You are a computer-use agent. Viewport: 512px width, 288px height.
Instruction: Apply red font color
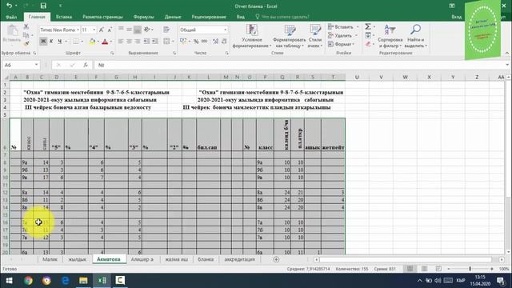[x=105, y=42]
